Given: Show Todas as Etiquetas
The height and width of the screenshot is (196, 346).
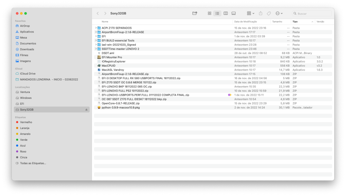Looking at the screenshot, I should [33, 163].
